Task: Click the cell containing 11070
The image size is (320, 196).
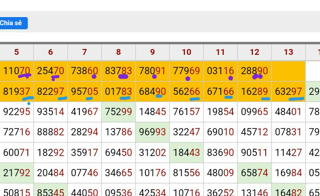Action: click(17, 71)
